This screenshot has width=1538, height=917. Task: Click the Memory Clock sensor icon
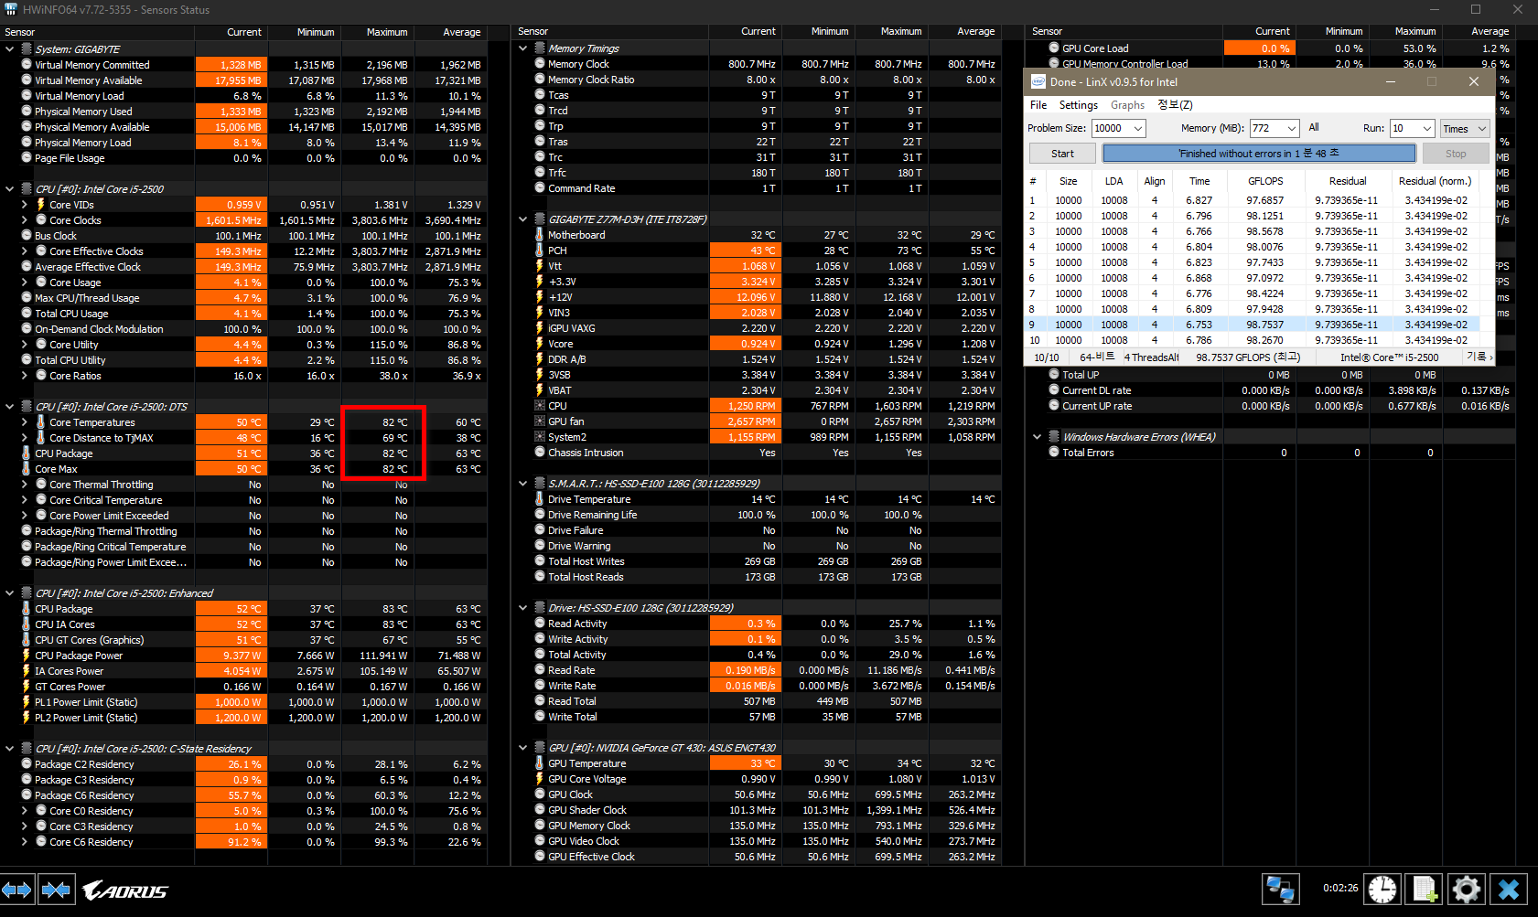tap(540, 64)
